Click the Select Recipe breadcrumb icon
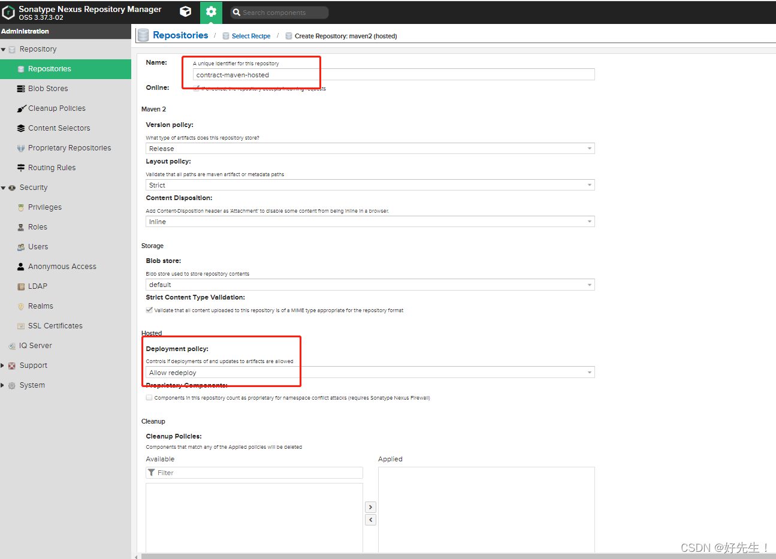The height and width of the screenshot is (559, 776). 226,36
